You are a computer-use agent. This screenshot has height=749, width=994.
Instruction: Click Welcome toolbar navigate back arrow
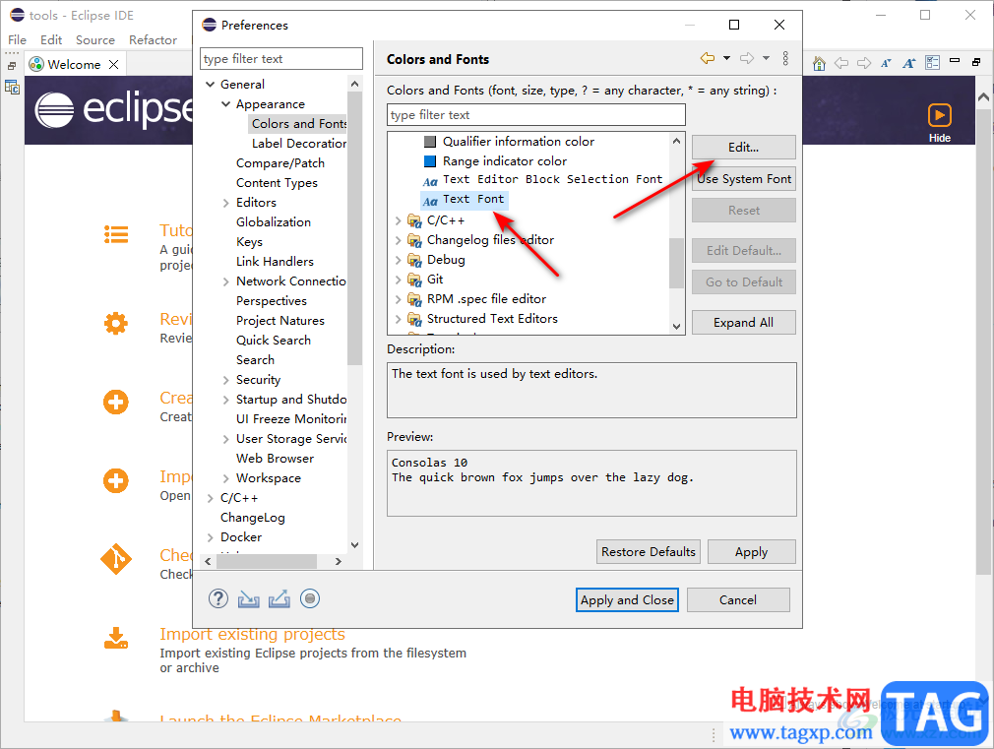coord(841,63)
